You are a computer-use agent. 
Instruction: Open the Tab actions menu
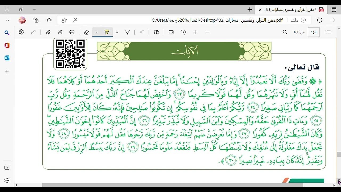click(334, 10)
